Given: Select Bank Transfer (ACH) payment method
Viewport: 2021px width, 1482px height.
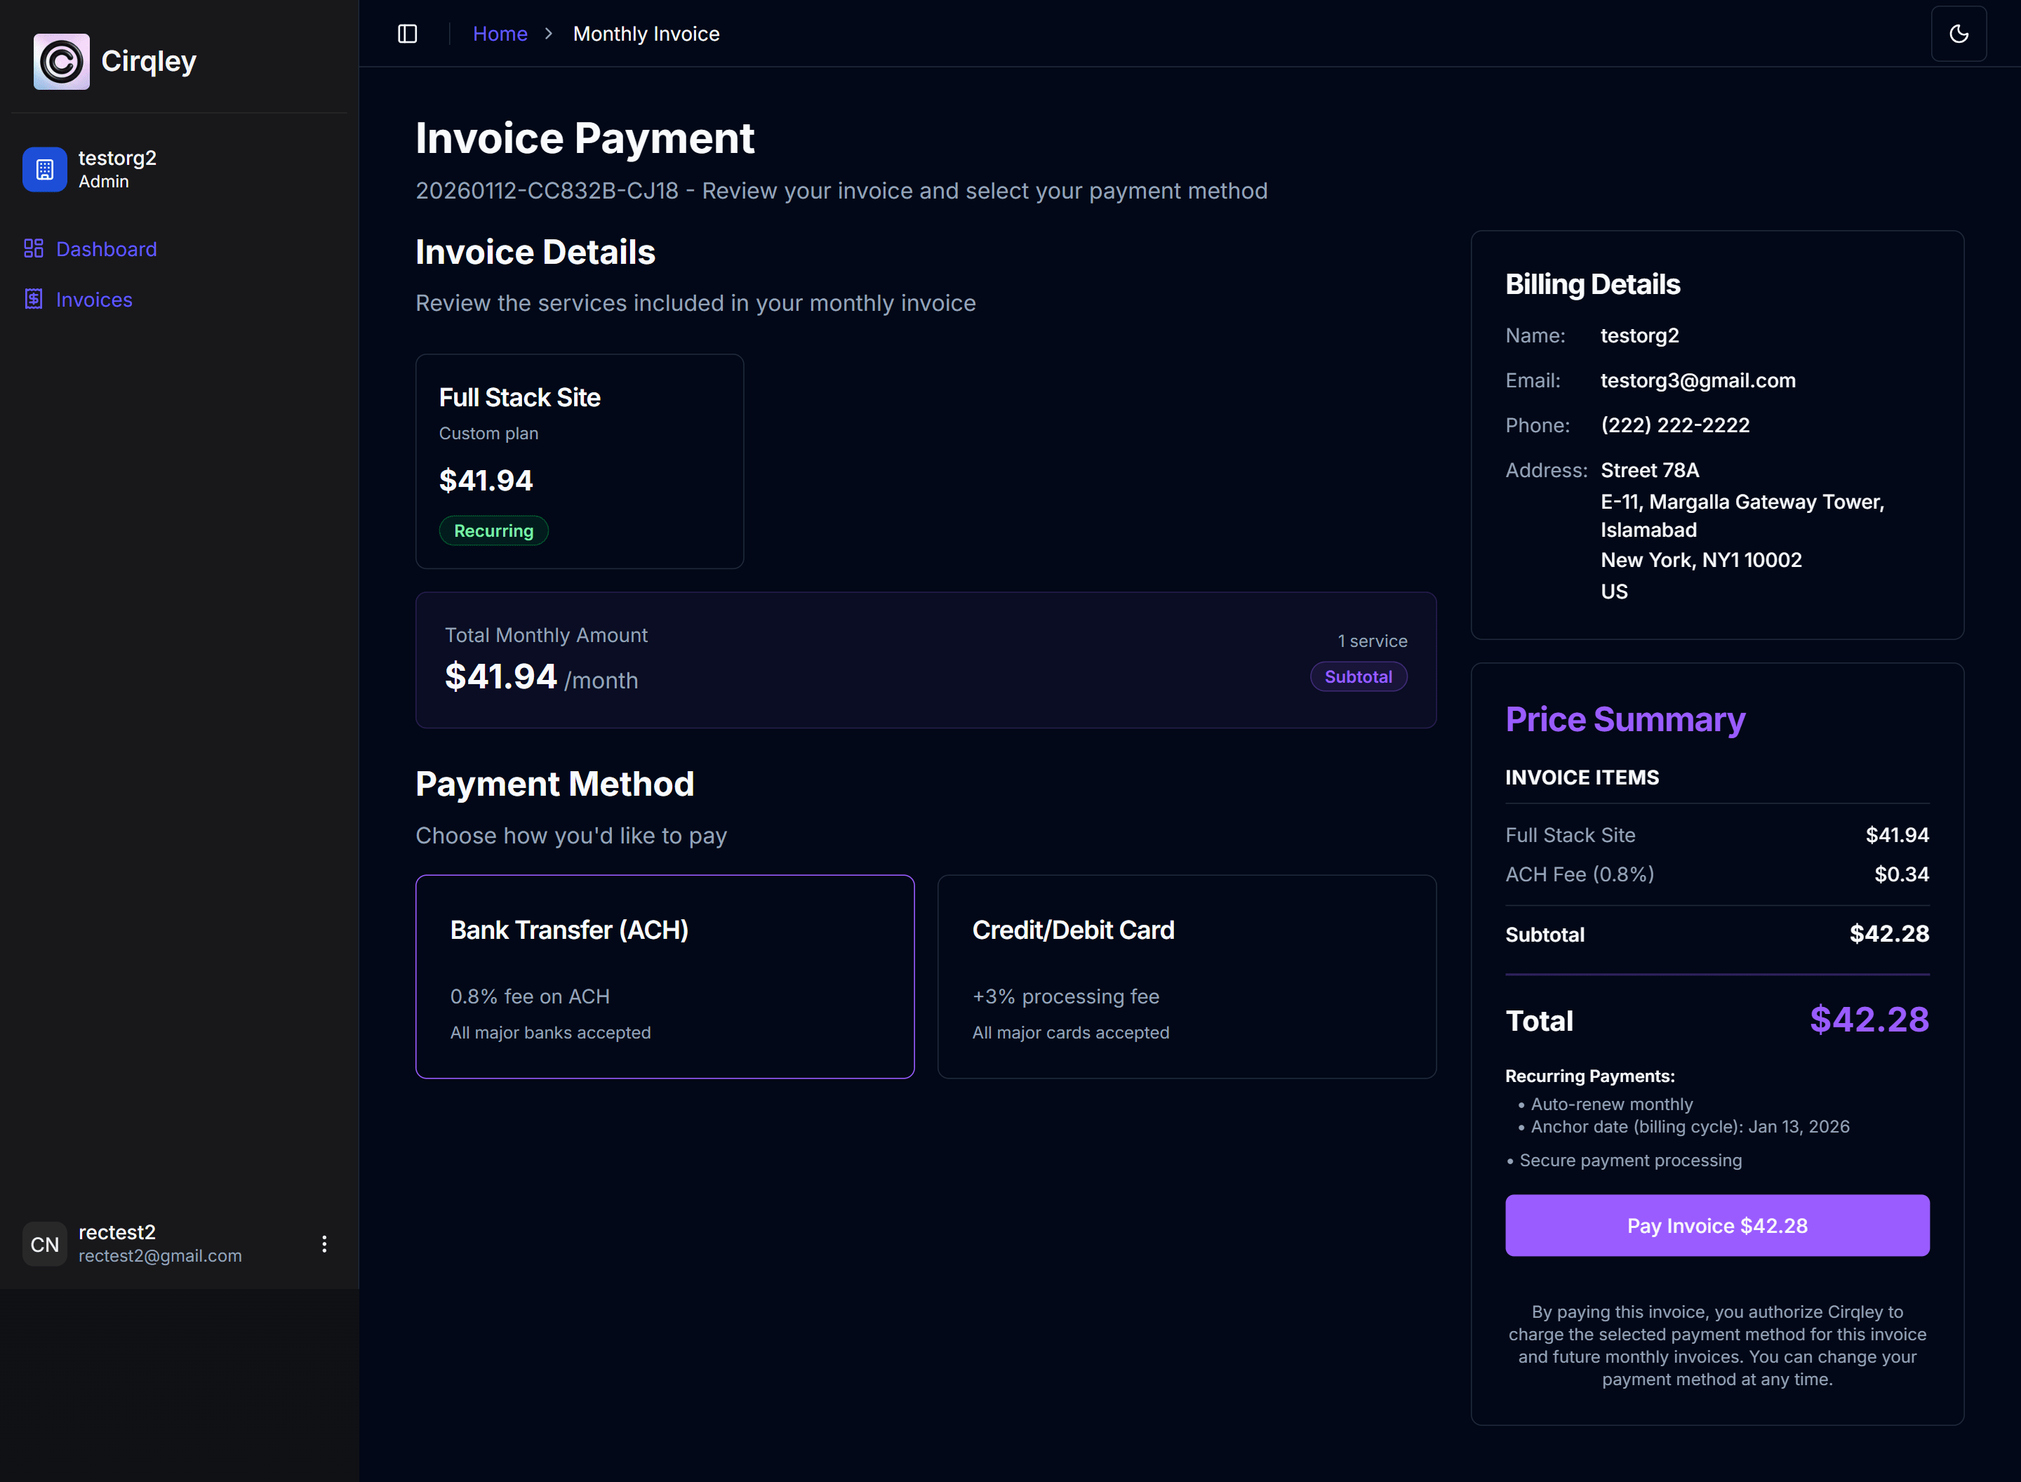Looking at the screenshot, I should 664,977.
